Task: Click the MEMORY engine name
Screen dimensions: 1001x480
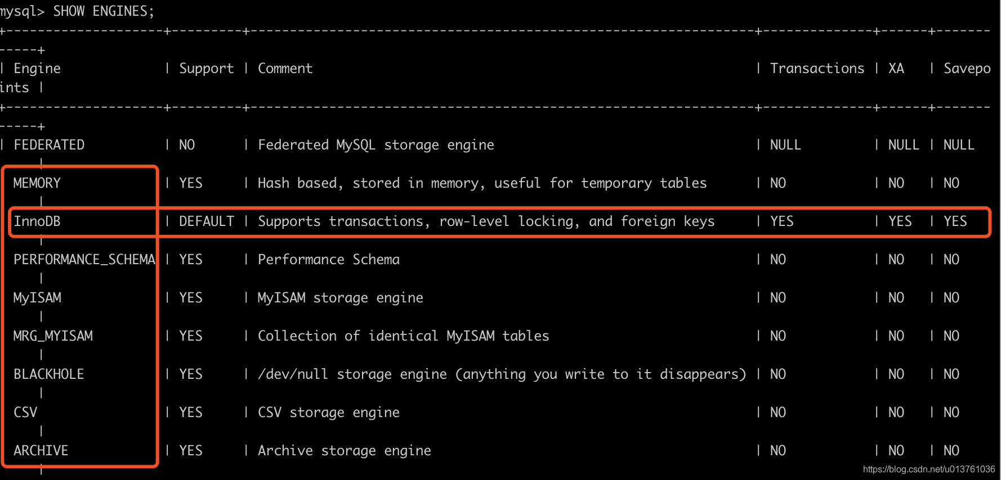Action: point(37,183)
